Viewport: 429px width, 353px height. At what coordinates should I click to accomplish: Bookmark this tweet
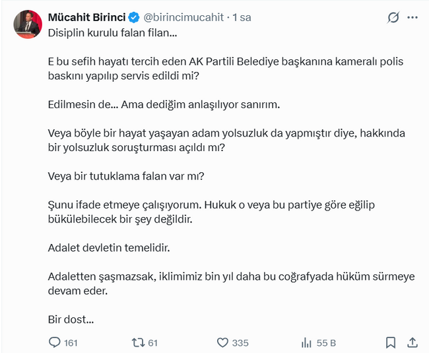pos(391,342)
